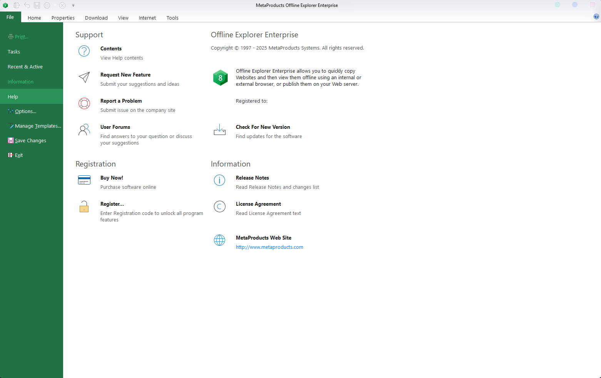Open the Customize Quick Access Toolbar dropdown
The width and height of the screenshot is (601, 378).
coord(73,5)
